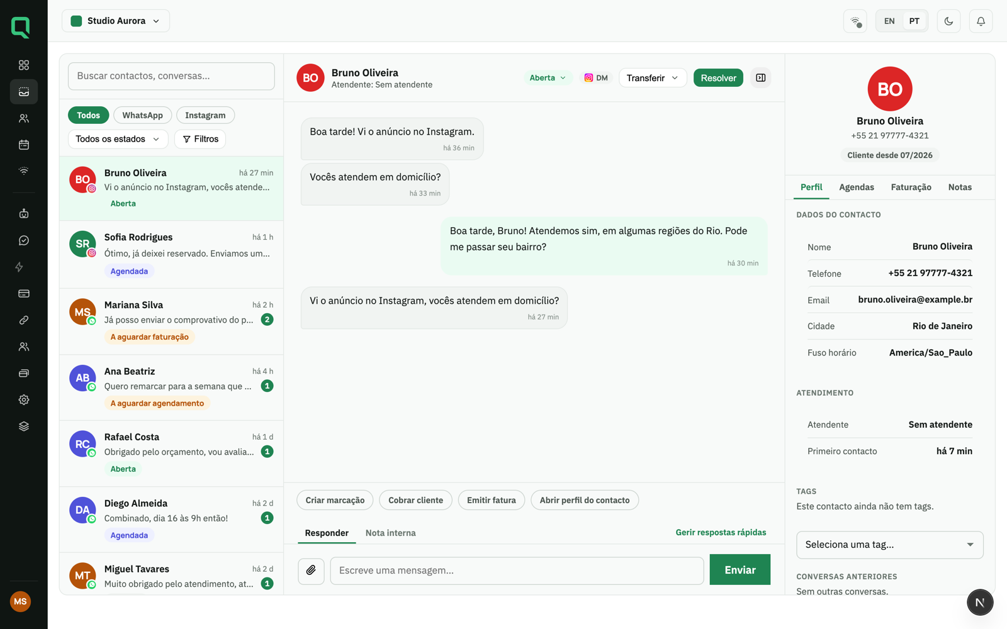Open the layers stack icon in sidebar
The height and width of the screenshot is (629, 1007).
(x=24, y=426)
